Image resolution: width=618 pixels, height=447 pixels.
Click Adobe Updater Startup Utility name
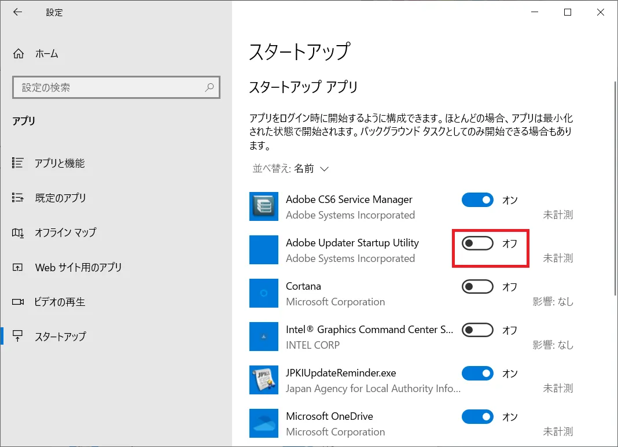tap(352, 243)
